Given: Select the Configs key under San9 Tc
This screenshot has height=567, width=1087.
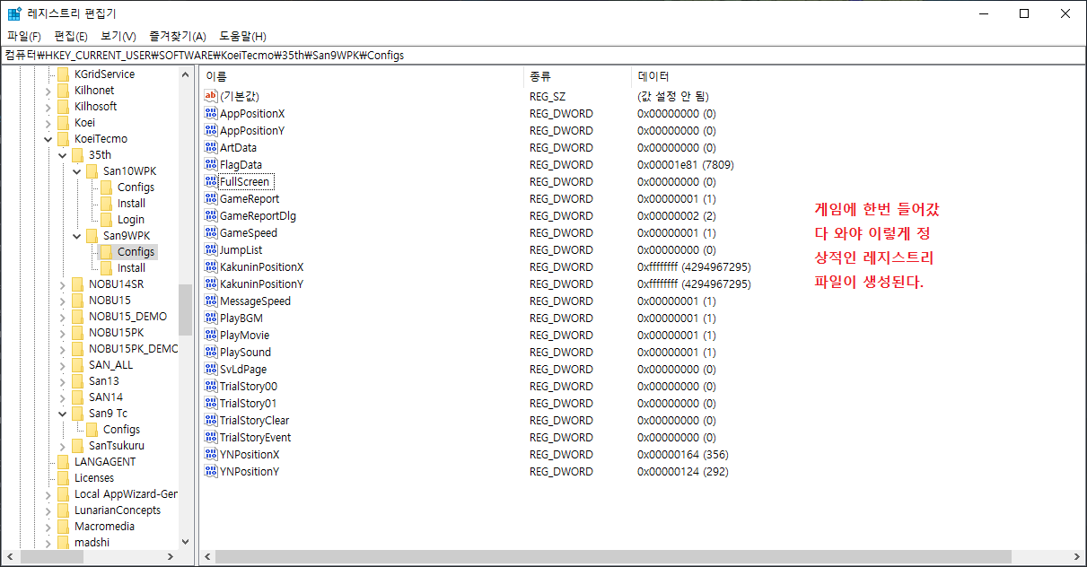Looking at the screenshot, I should 121,430.
